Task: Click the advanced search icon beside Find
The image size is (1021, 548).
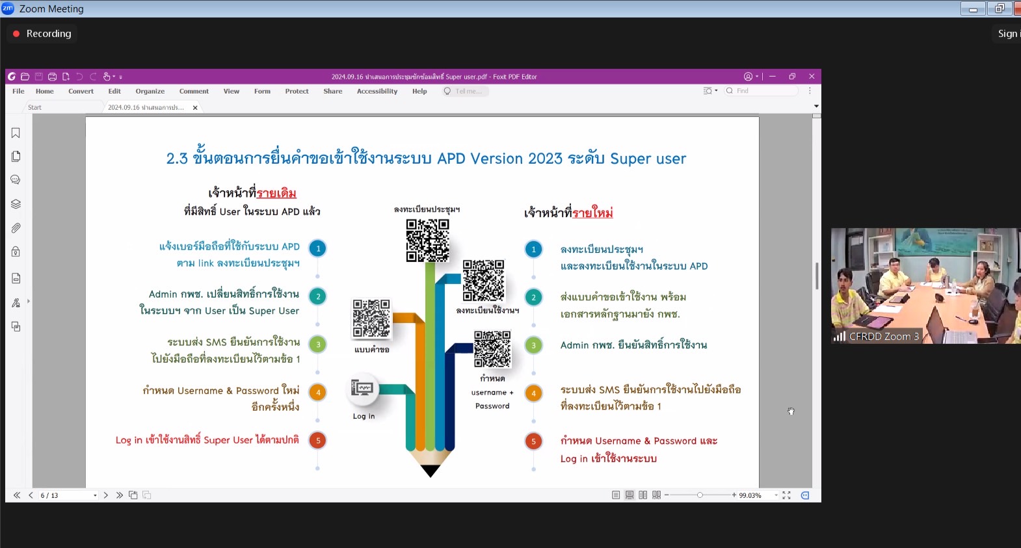Action: (708, 91)
